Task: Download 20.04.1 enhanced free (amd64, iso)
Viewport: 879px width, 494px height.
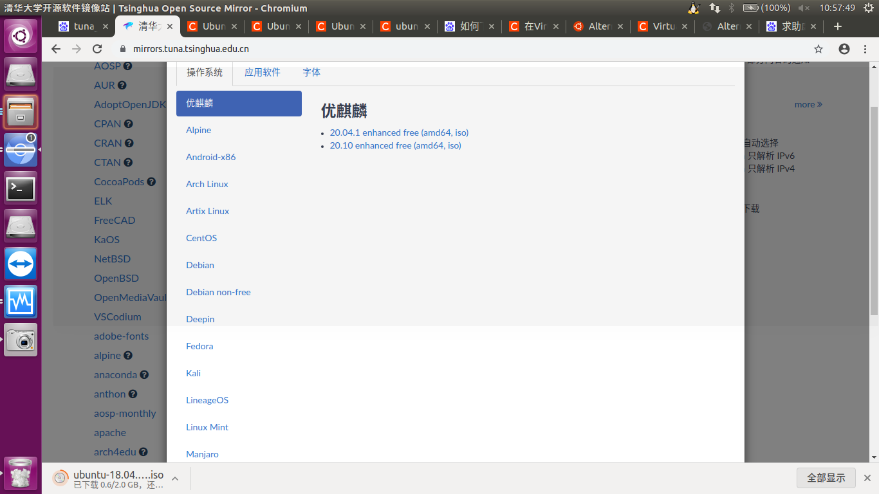Action: pos(399,133)
